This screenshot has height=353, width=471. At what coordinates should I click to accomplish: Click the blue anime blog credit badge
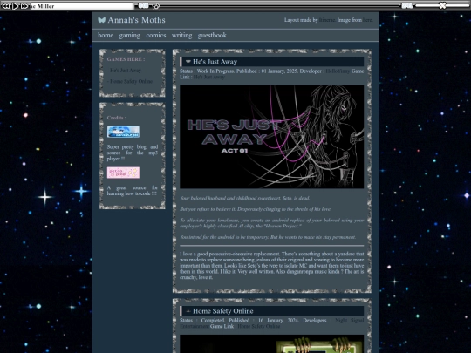point(123,132)
